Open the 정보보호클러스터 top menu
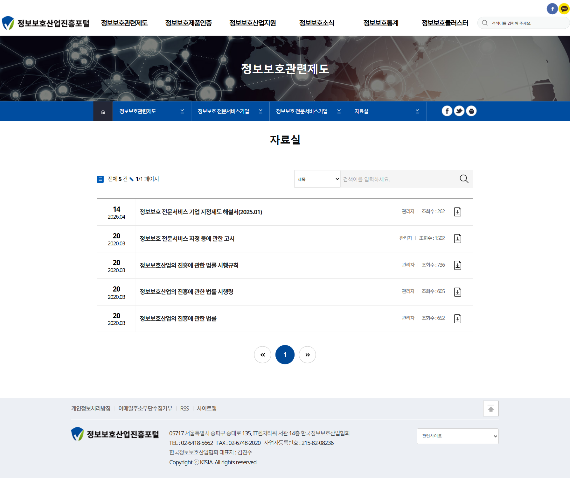The height and width of the screenshot is (478, 570). pyautogui.click(x=445, y=23)
